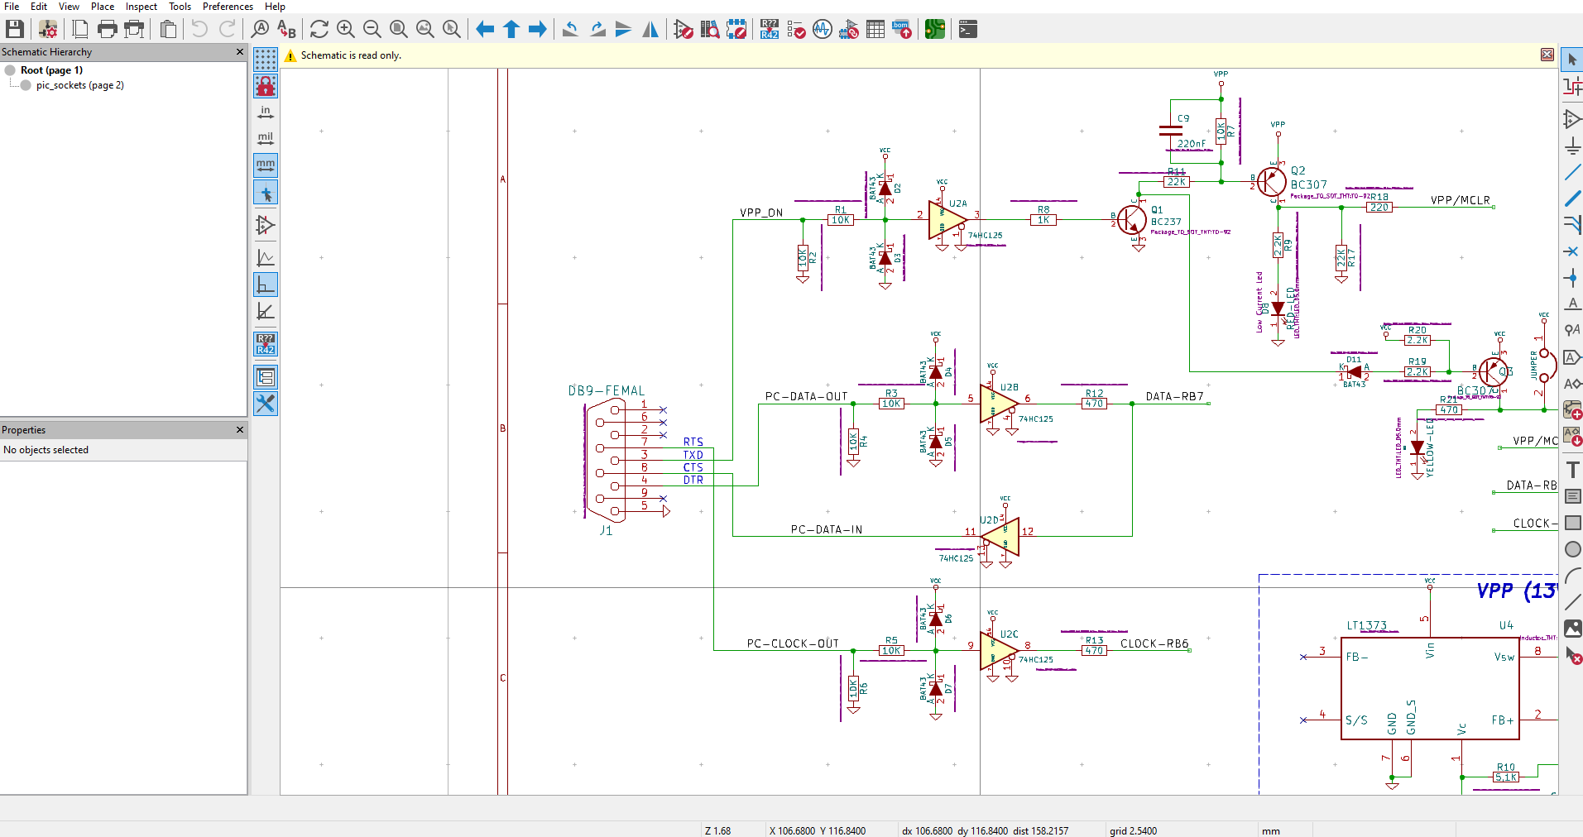Switch units to millimeters

[266, 165]
